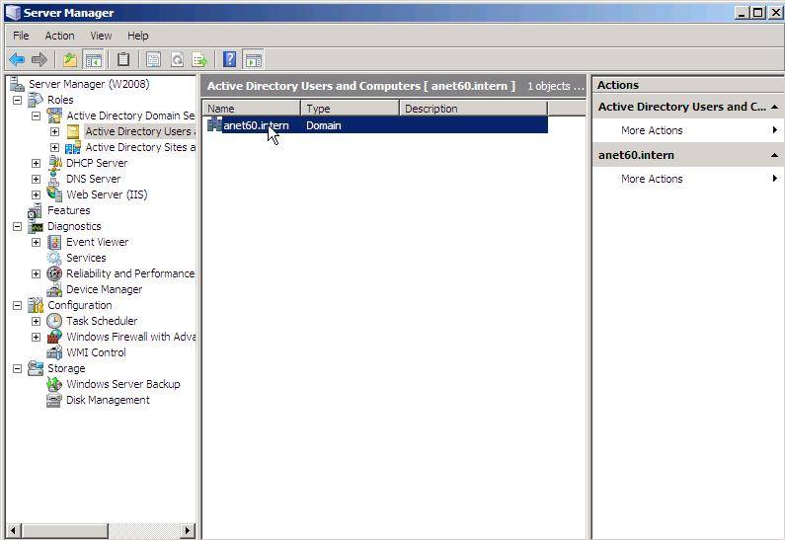Click the Back arrow toolbar icon
The height and width of the screenshot is (540, 785).
point(17,60)
